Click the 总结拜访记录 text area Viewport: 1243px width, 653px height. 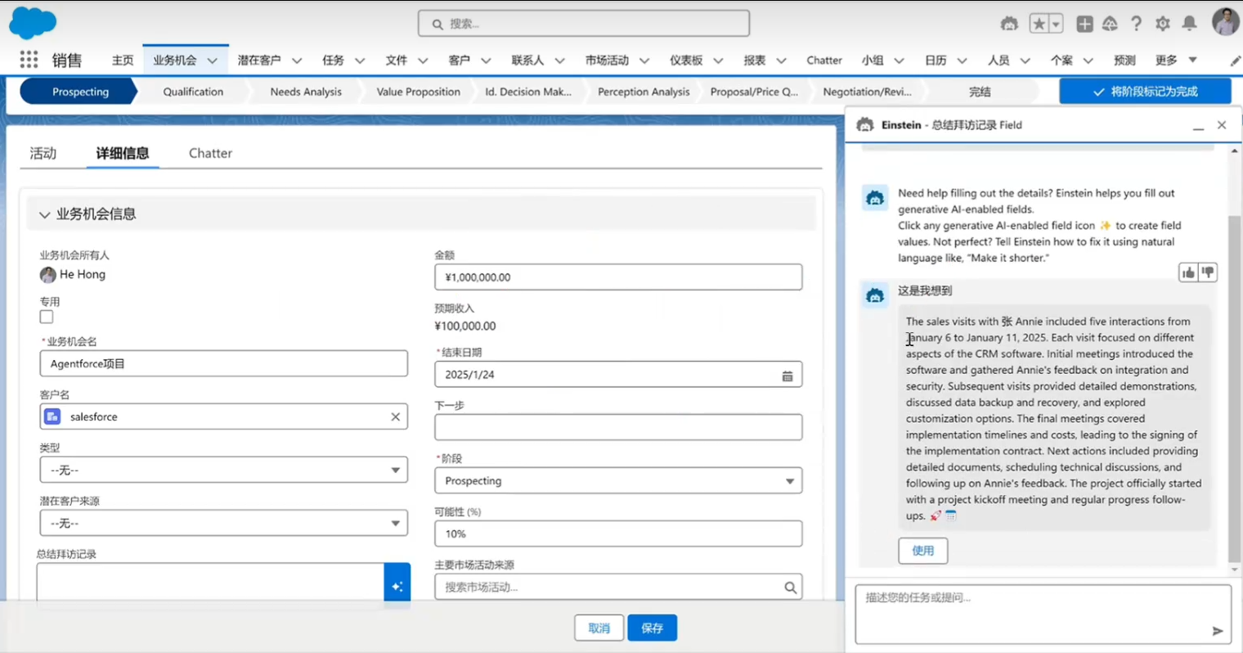pos(210,584)
